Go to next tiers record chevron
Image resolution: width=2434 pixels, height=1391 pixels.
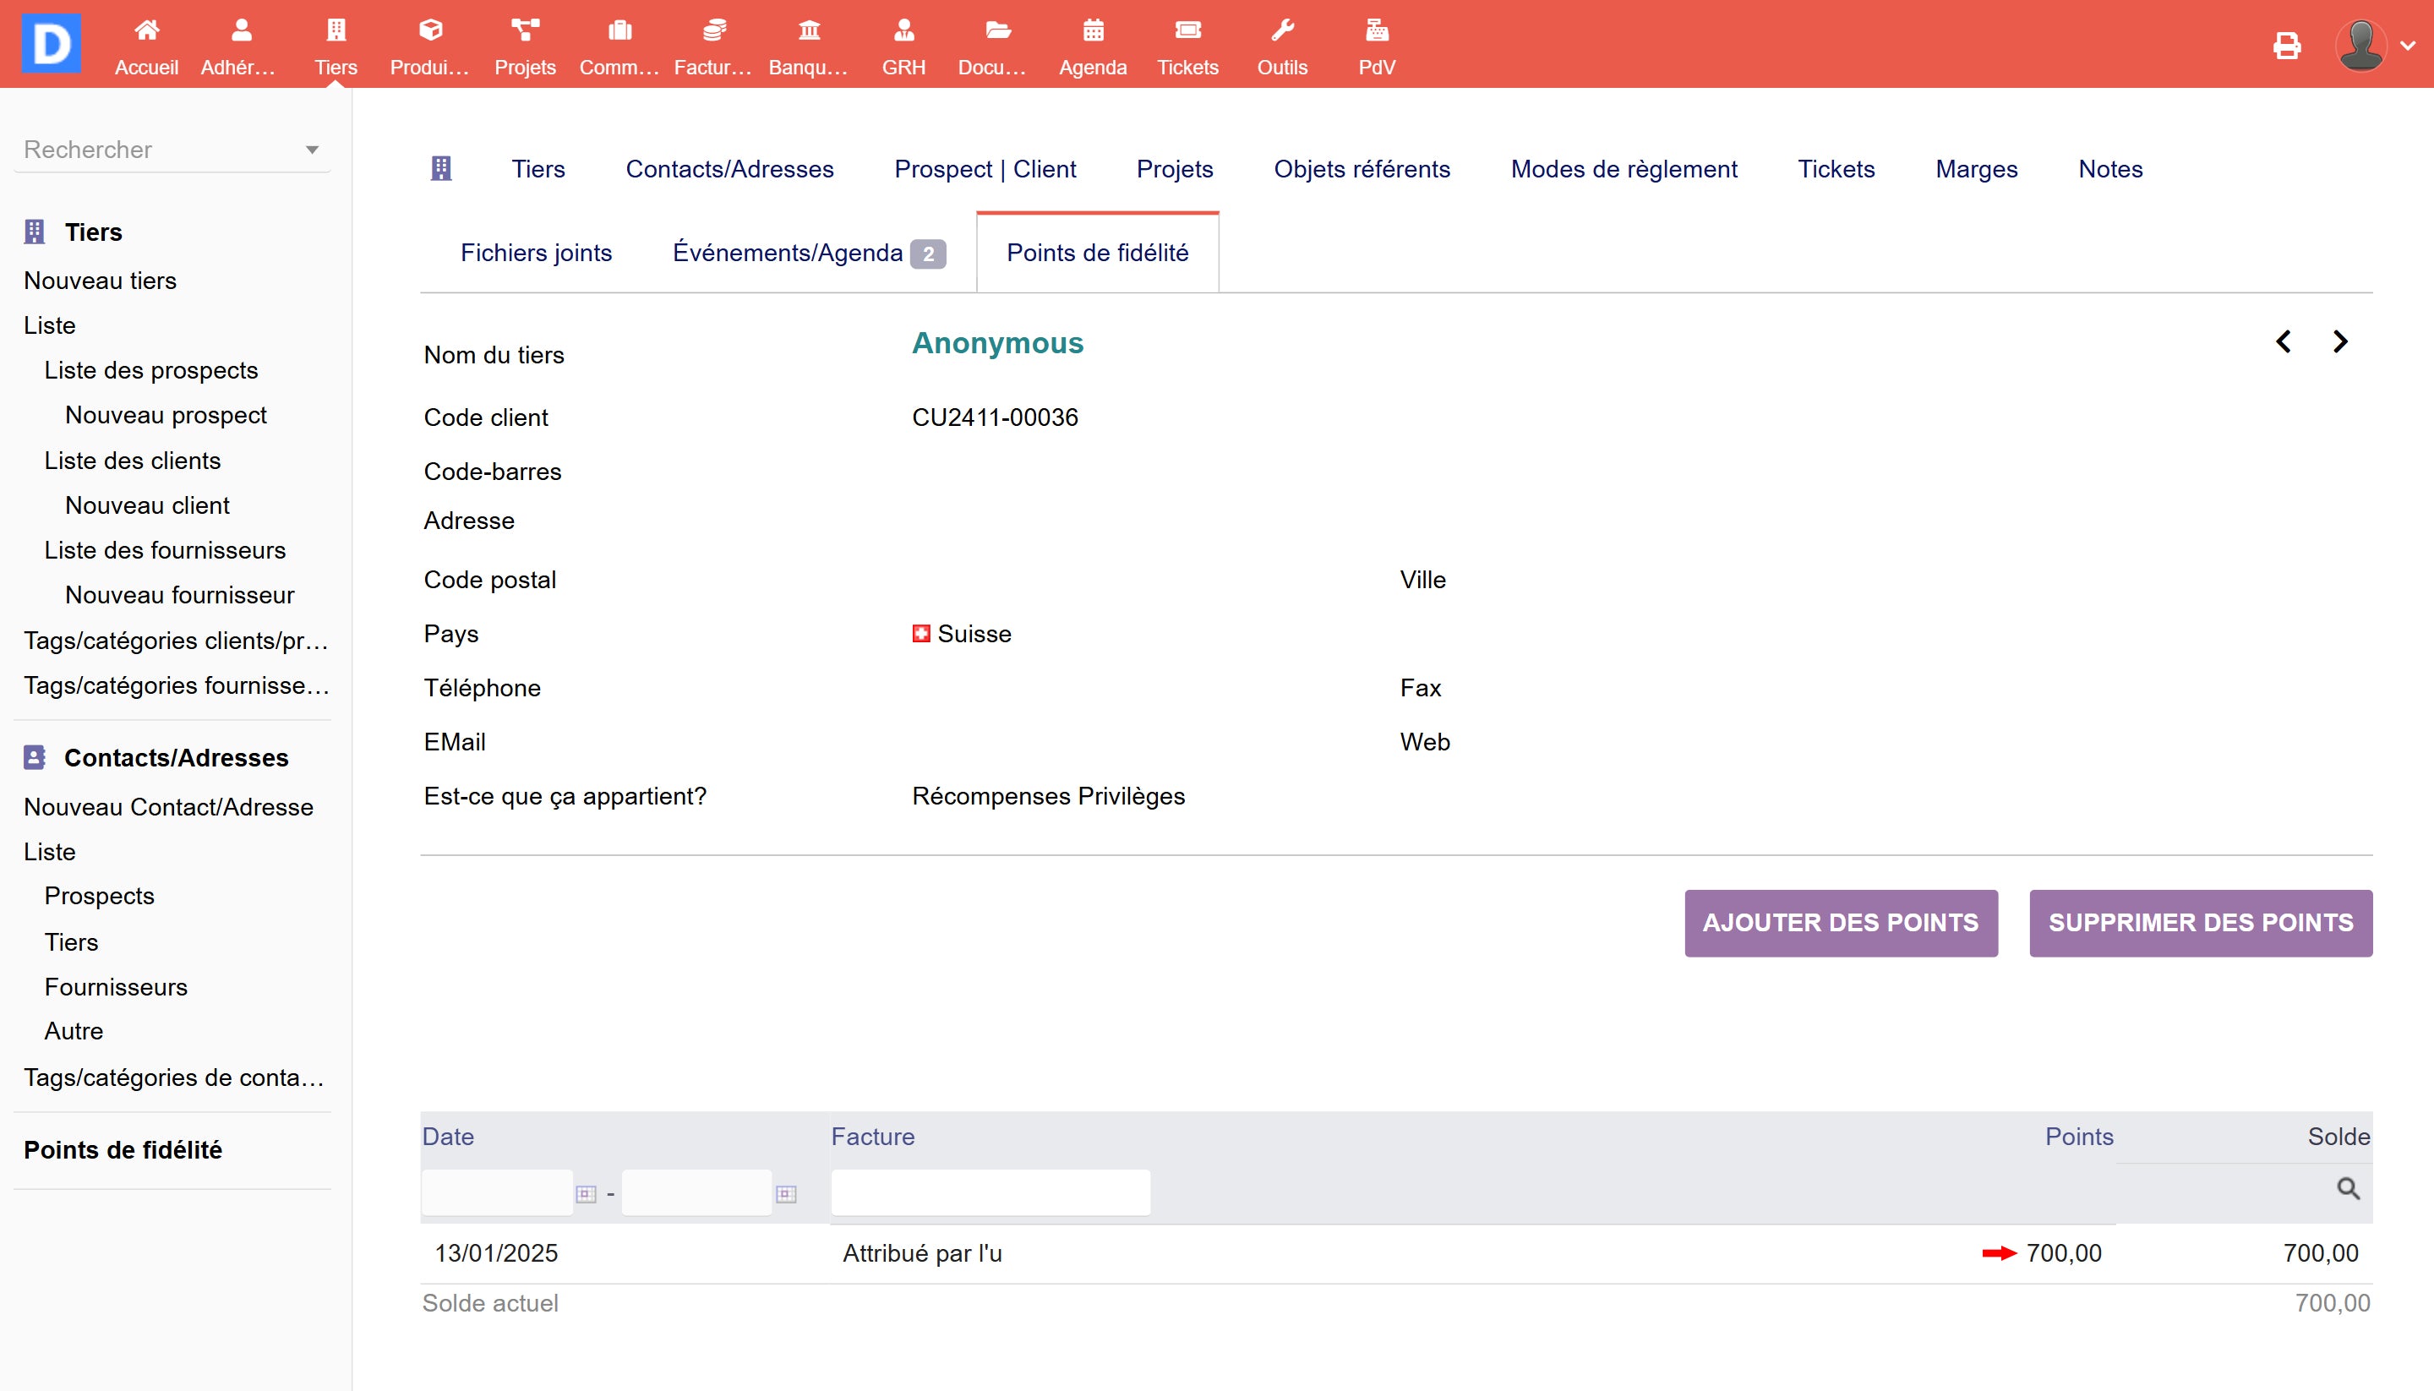tap(2339, 342)
